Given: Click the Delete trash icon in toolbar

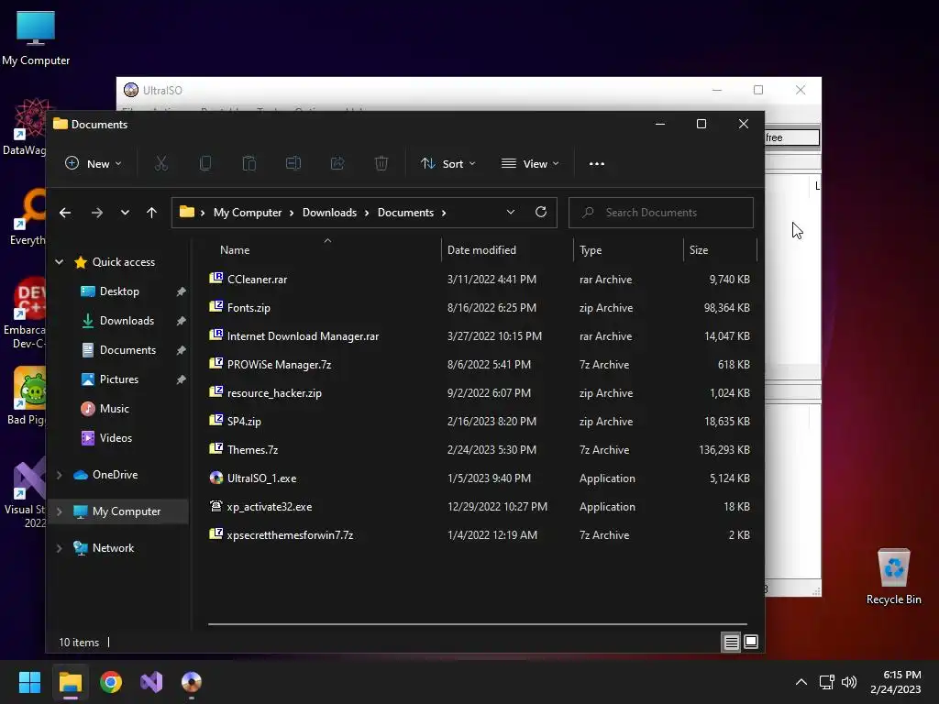Looking at the screenshot, I should pos(381,163).
